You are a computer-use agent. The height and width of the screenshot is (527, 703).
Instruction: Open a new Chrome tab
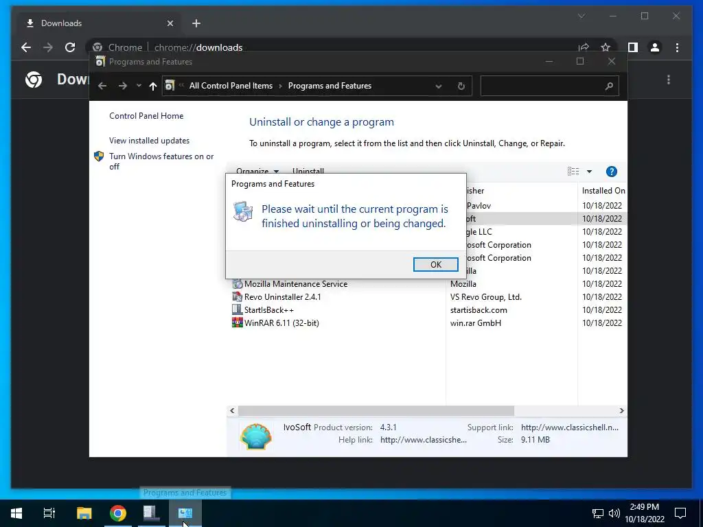(196, 23)
